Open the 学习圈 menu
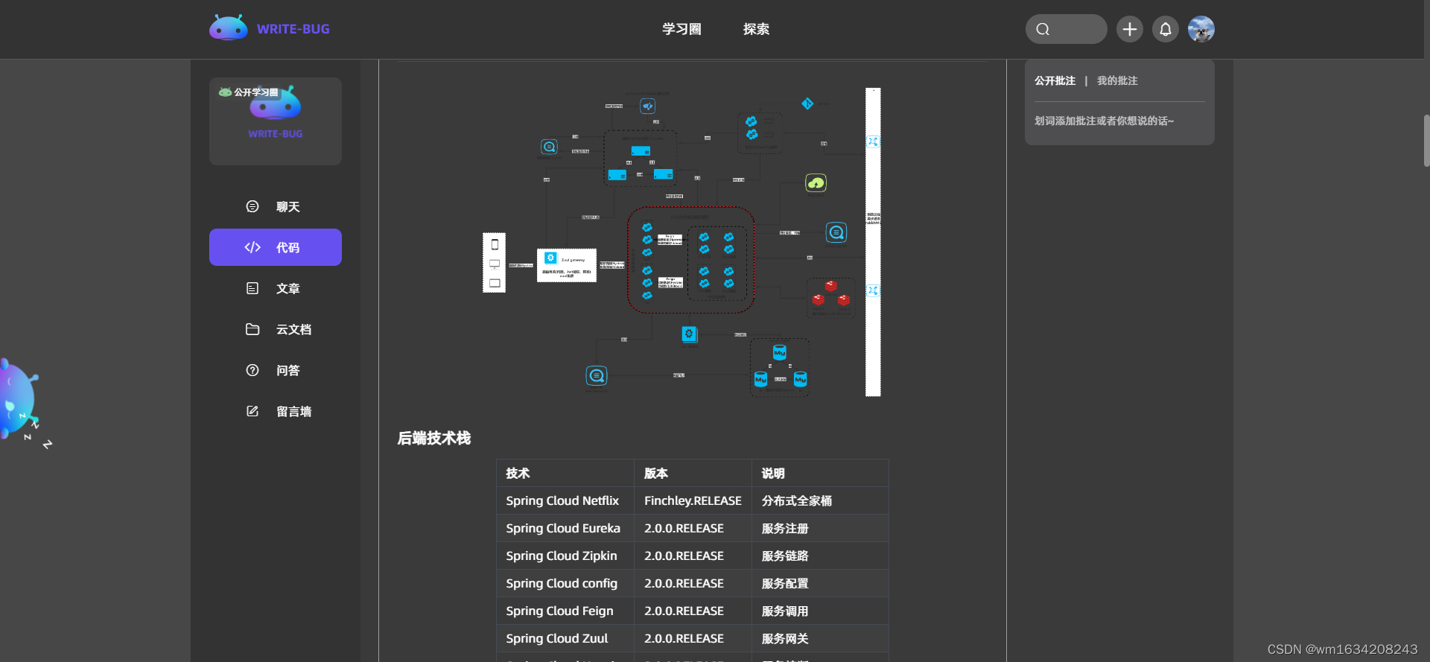This screenshot has height=662, width=1430. click(681, 29)
